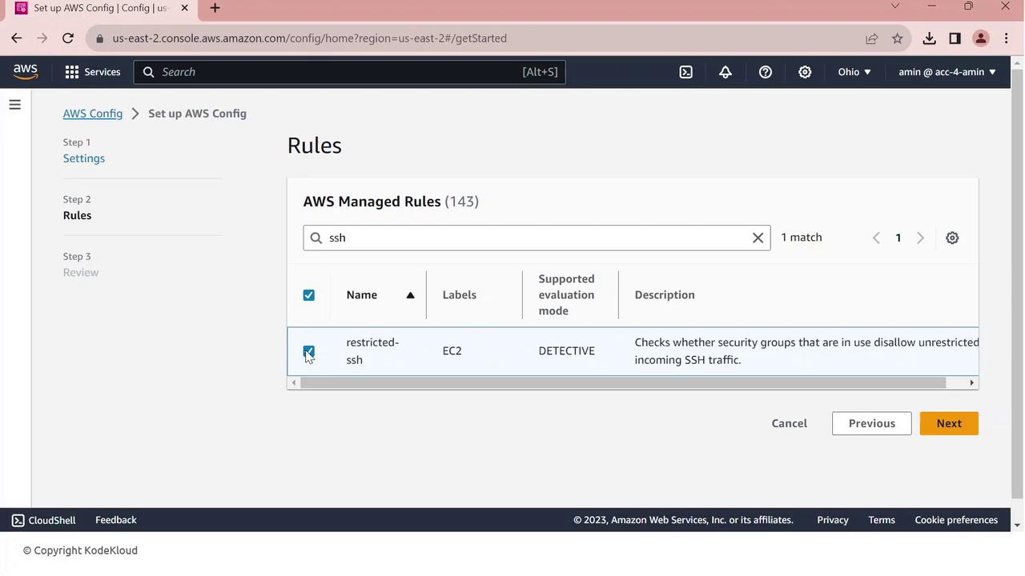Click the EC2 label cell

coord(452,351)
